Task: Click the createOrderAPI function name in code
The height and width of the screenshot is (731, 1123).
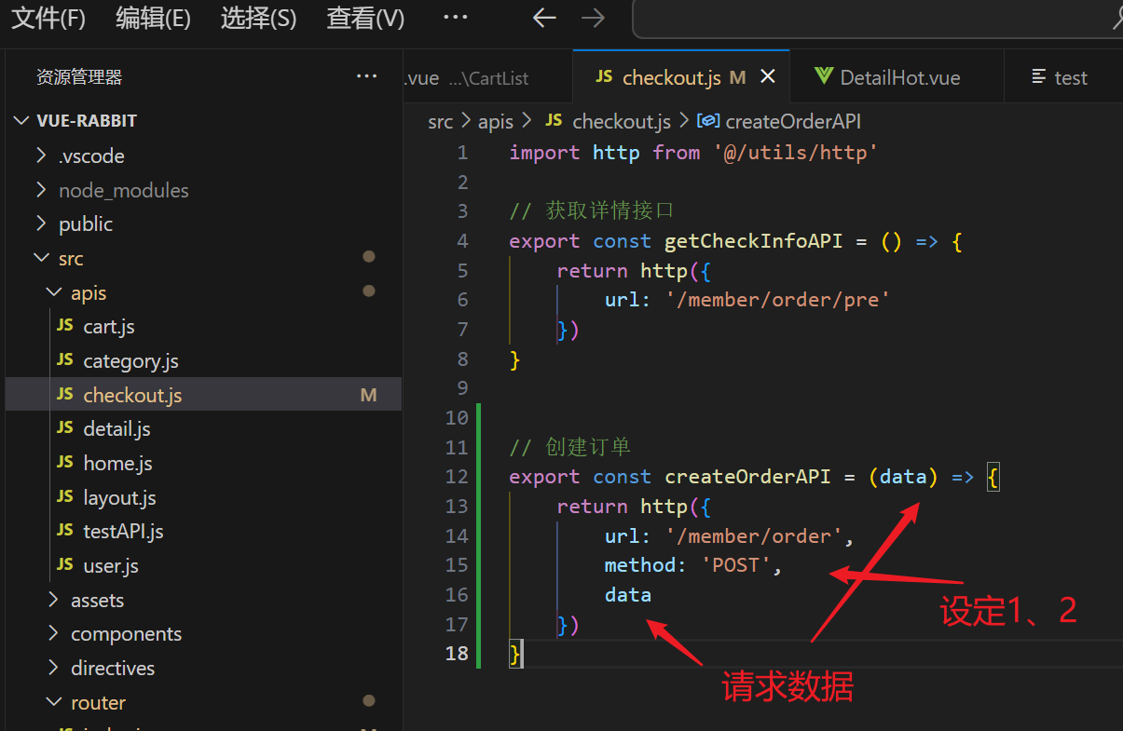Action: tap(747, 477)
